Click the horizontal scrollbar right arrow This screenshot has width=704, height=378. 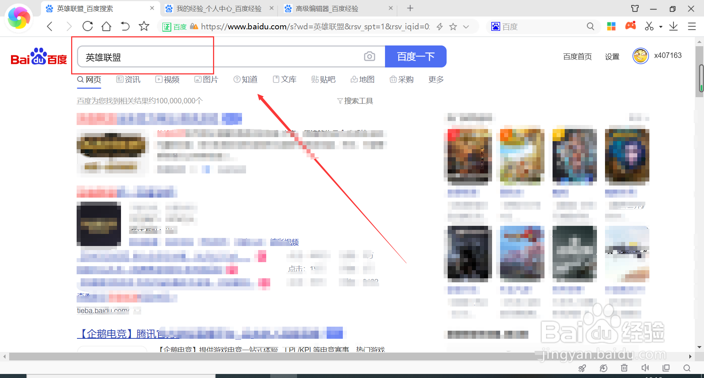coord(690,356)
